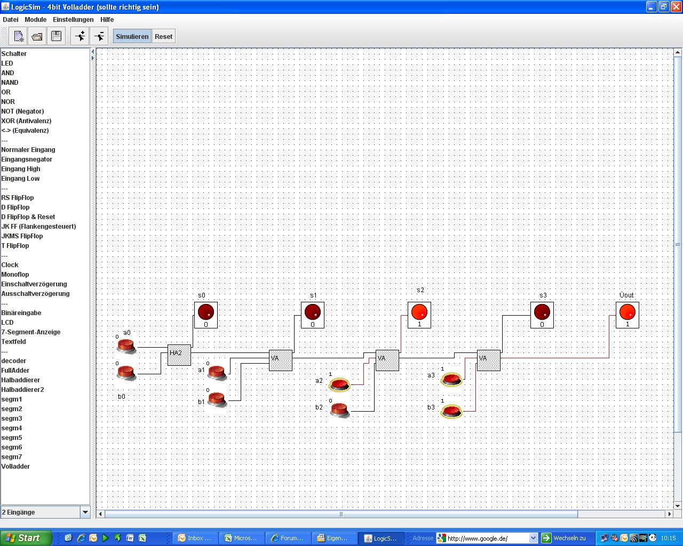Click the s0 LED indicator
The image size is (683, 546).
206,315
